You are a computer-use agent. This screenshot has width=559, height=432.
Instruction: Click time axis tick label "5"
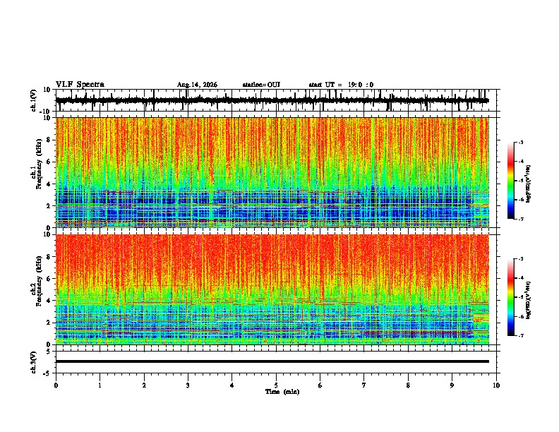coord(276,385)
